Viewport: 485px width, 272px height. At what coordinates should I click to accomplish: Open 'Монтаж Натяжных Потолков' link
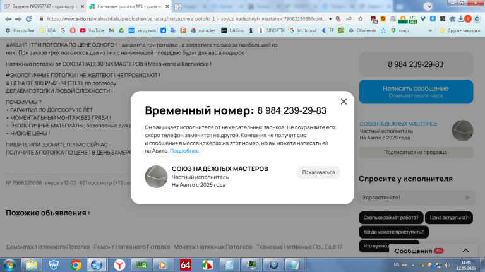click(213, 247)
